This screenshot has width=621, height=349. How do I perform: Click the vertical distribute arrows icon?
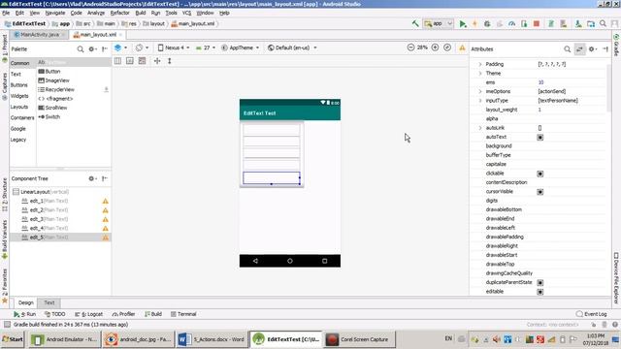170,61
